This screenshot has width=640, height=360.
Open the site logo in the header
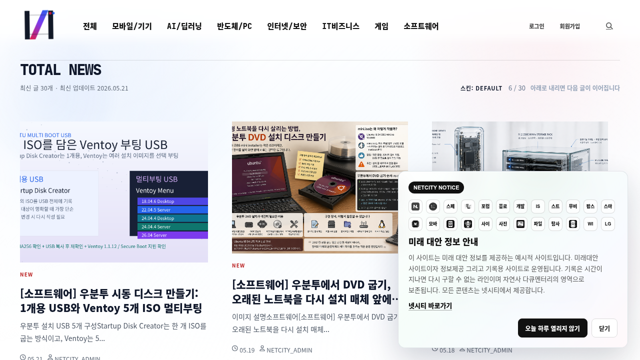[39, 25]
